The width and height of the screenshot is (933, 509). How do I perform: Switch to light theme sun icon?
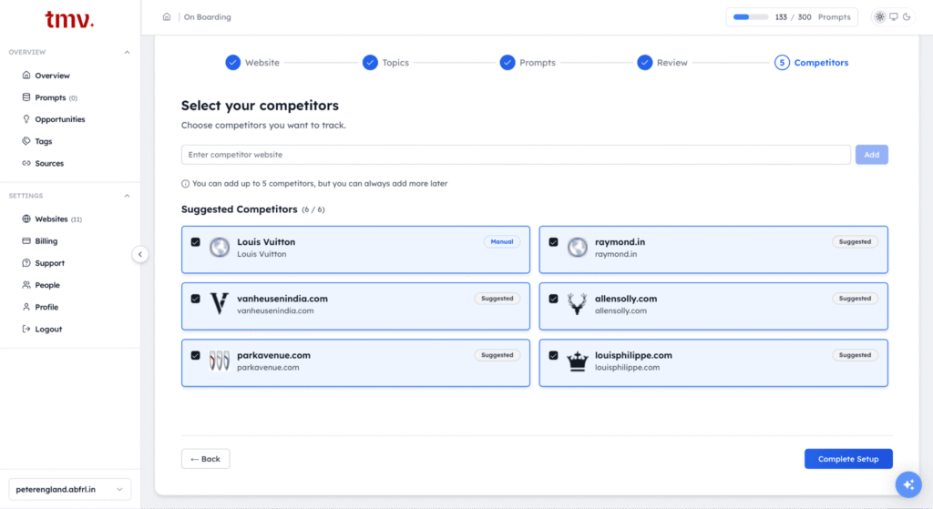pos(879,16)
